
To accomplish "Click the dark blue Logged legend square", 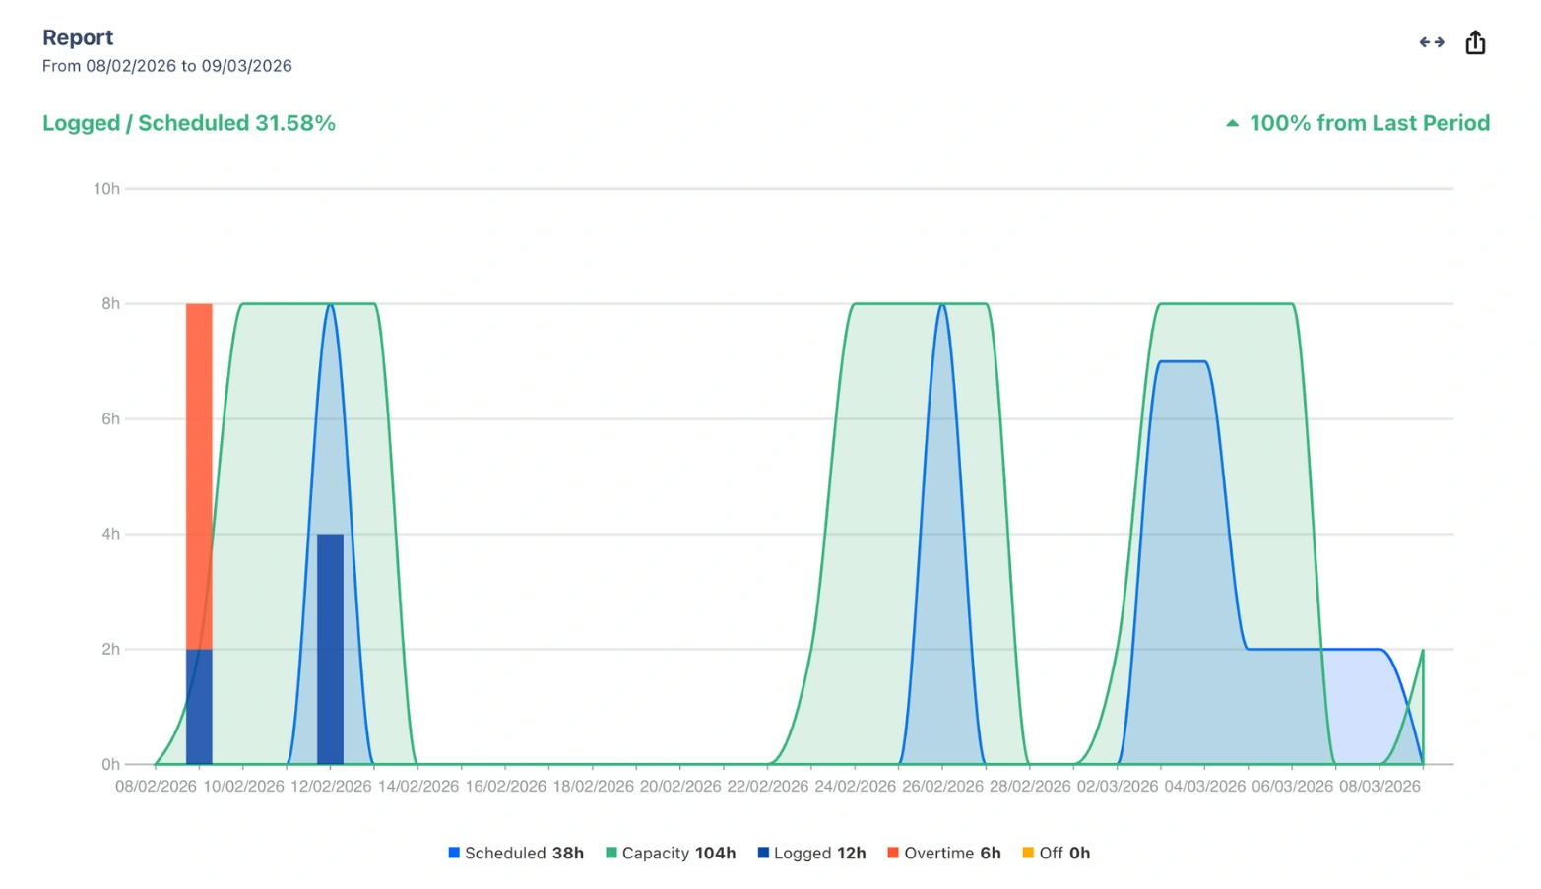I will tap(763, 853).
